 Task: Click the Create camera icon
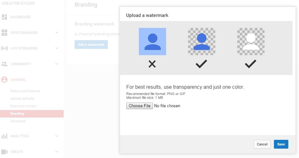4,152
